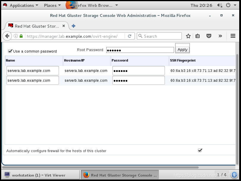Click the password field for serverb
The height and width of the screenshot is (181, 241).
click(138, 80)
